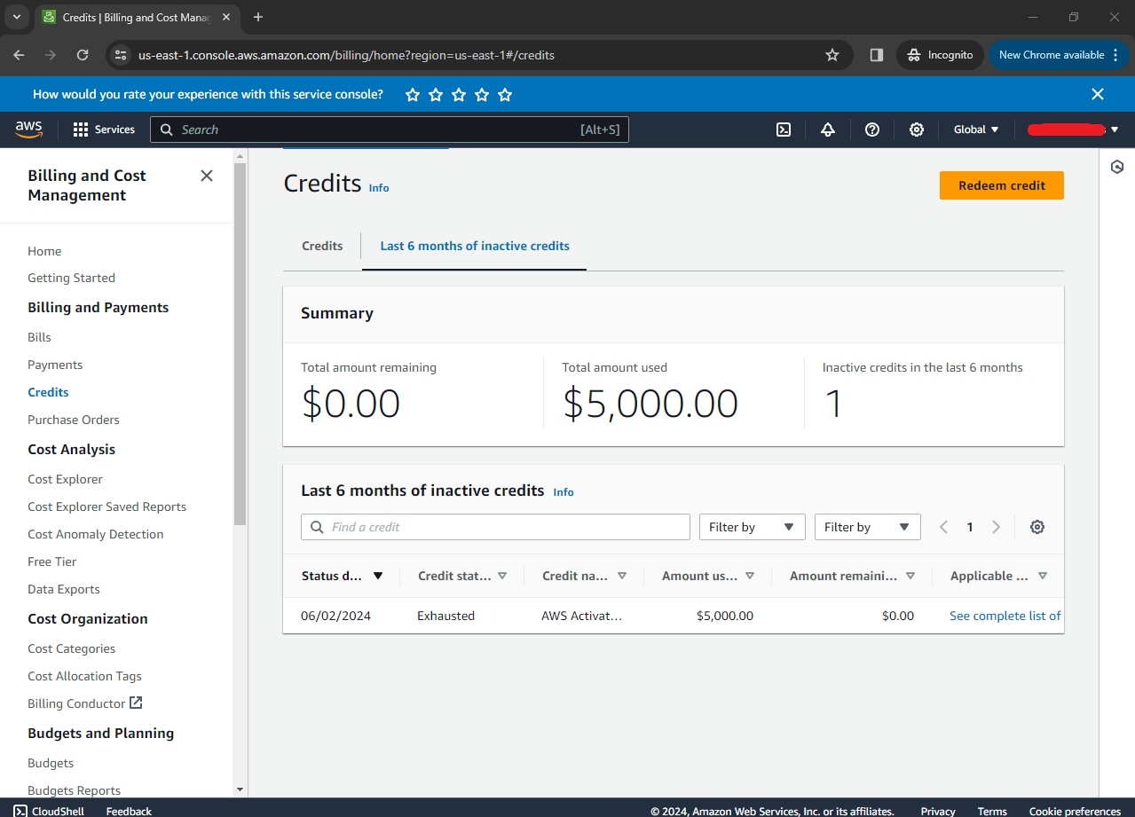The image size is (1135, 817).
Task: Open the Services grid menu
Action: [x=104, y=130]
